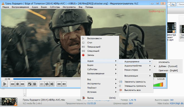Click Explorer scrollbar down arrow

pyautogui.click(x=25, y=95)
